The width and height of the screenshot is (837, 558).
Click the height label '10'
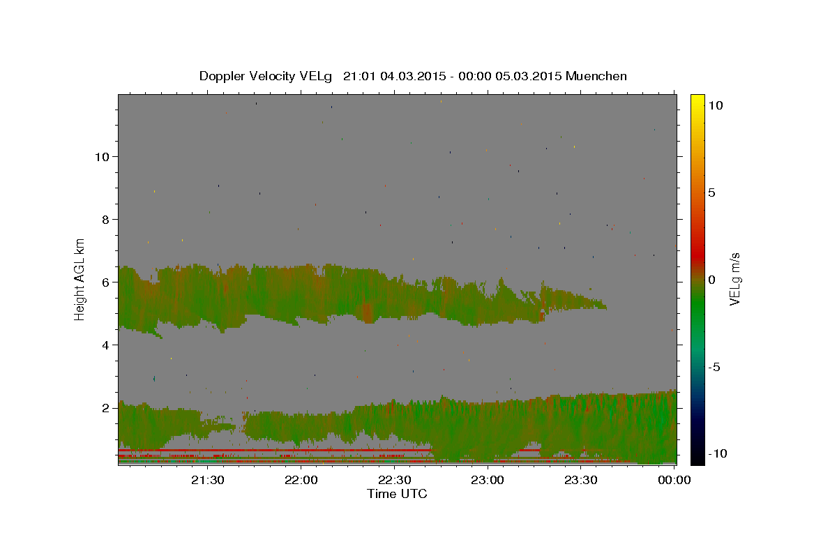[x=101, y=156]
